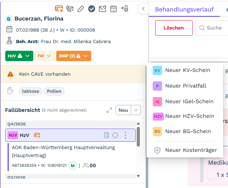Select the Pollen allergy tag

point(54,91)
